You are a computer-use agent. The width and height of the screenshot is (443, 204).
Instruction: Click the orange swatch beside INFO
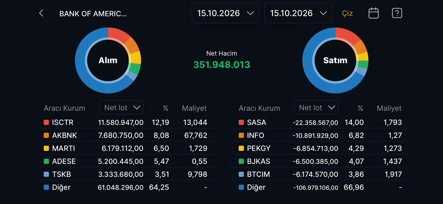(241, 136)
